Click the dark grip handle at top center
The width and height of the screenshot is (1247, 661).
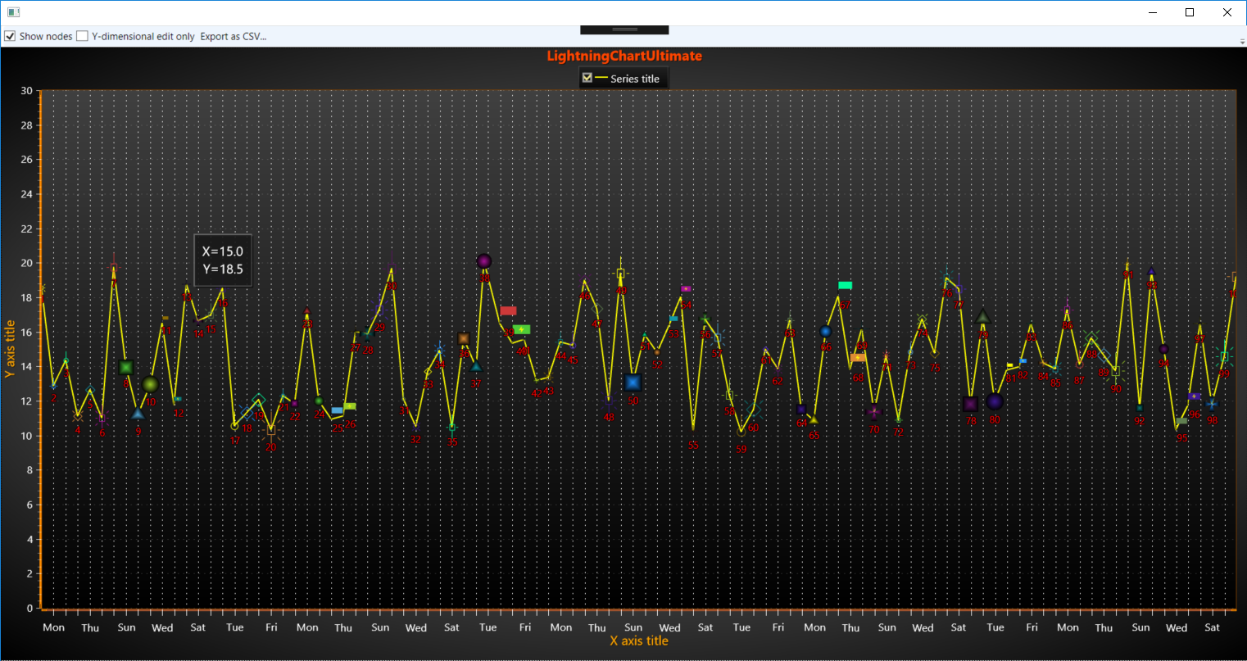click(x=624, y=29)
